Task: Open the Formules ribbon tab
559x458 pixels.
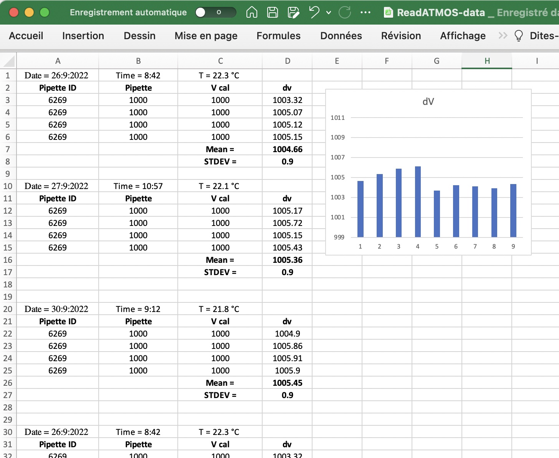Action: tap(278, 36)
